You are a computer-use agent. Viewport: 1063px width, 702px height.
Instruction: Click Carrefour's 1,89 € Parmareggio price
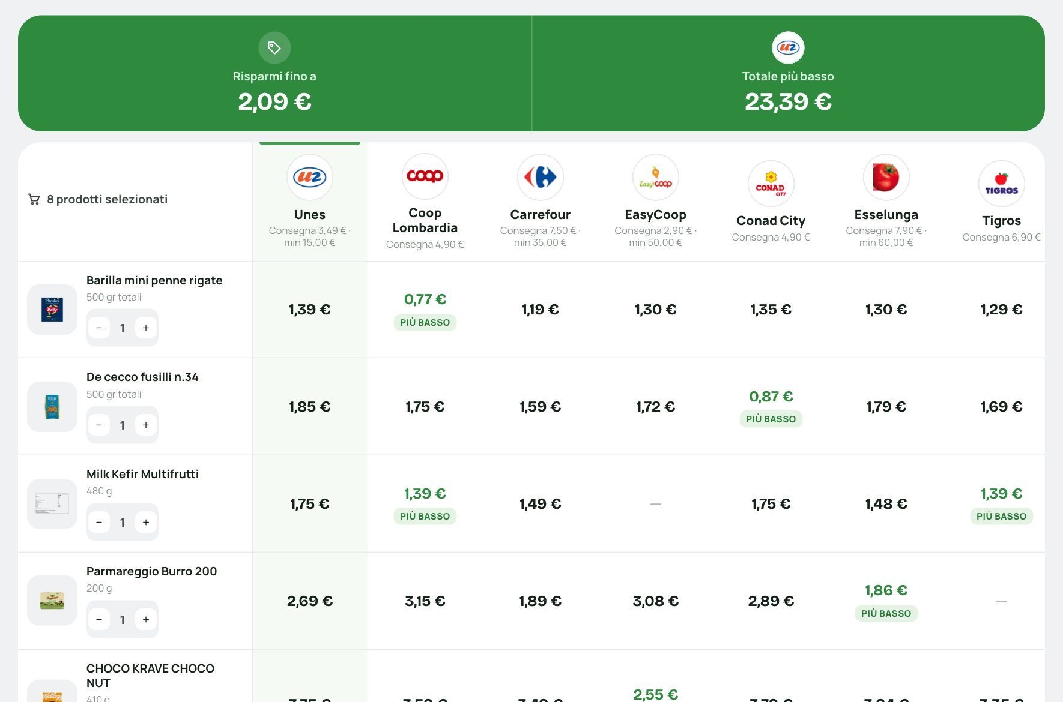click(x=541, y=601)
